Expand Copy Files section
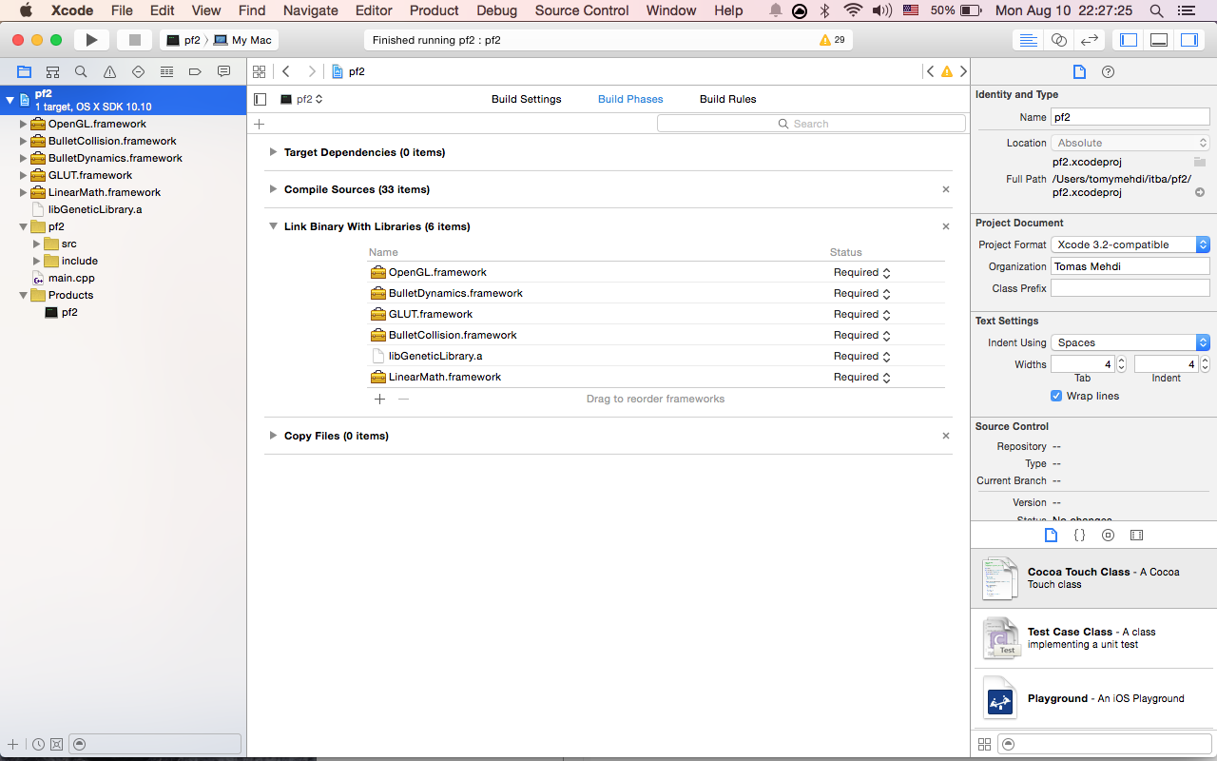The width and height of the screenshot is (1217, 761). point(273,436)
